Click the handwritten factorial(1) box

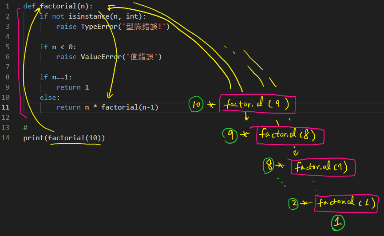(346, 203)
